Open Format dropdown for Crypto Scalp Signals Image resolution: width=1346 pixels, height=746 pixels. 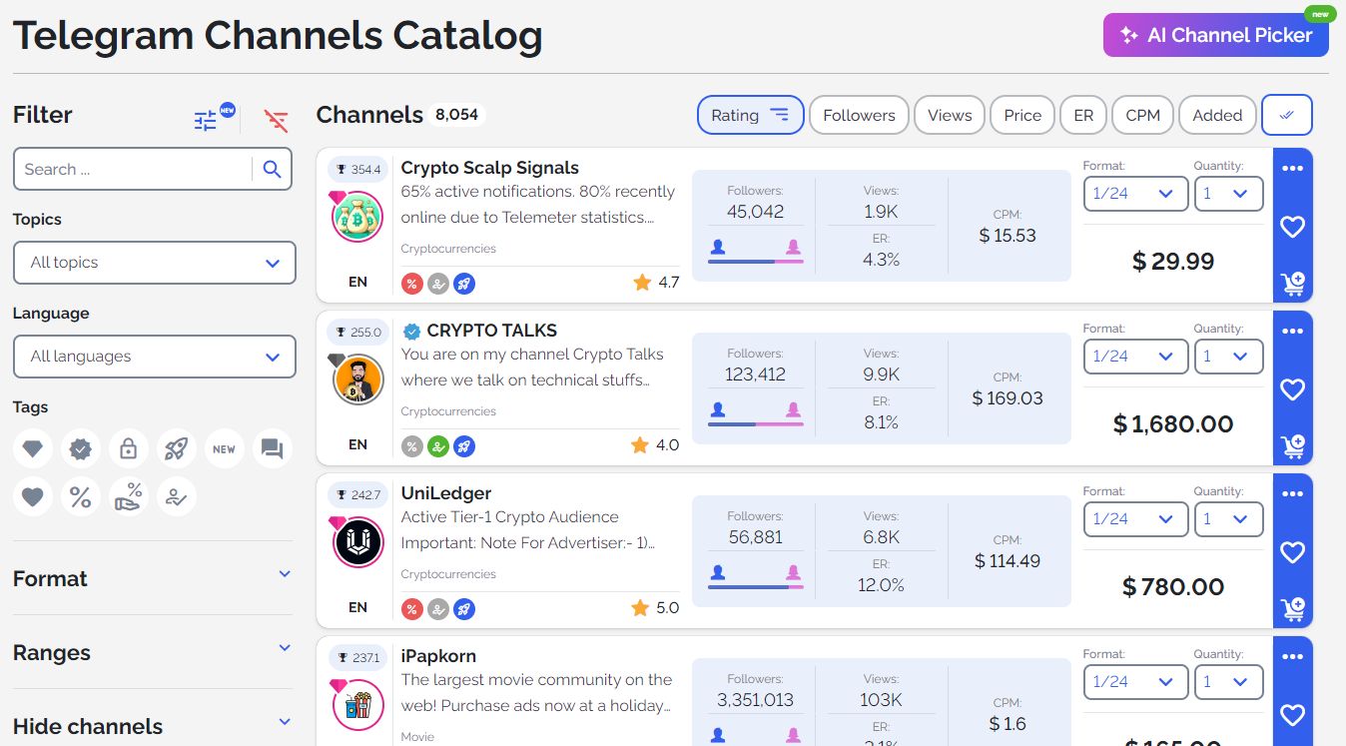1135,194
